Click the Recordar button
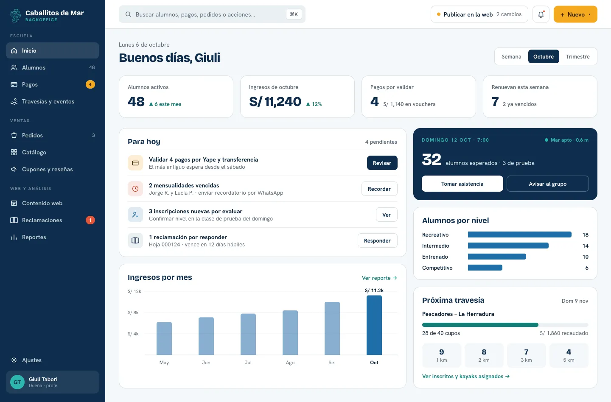Viewport: 611px width, 402px height. tap(379, 189)
